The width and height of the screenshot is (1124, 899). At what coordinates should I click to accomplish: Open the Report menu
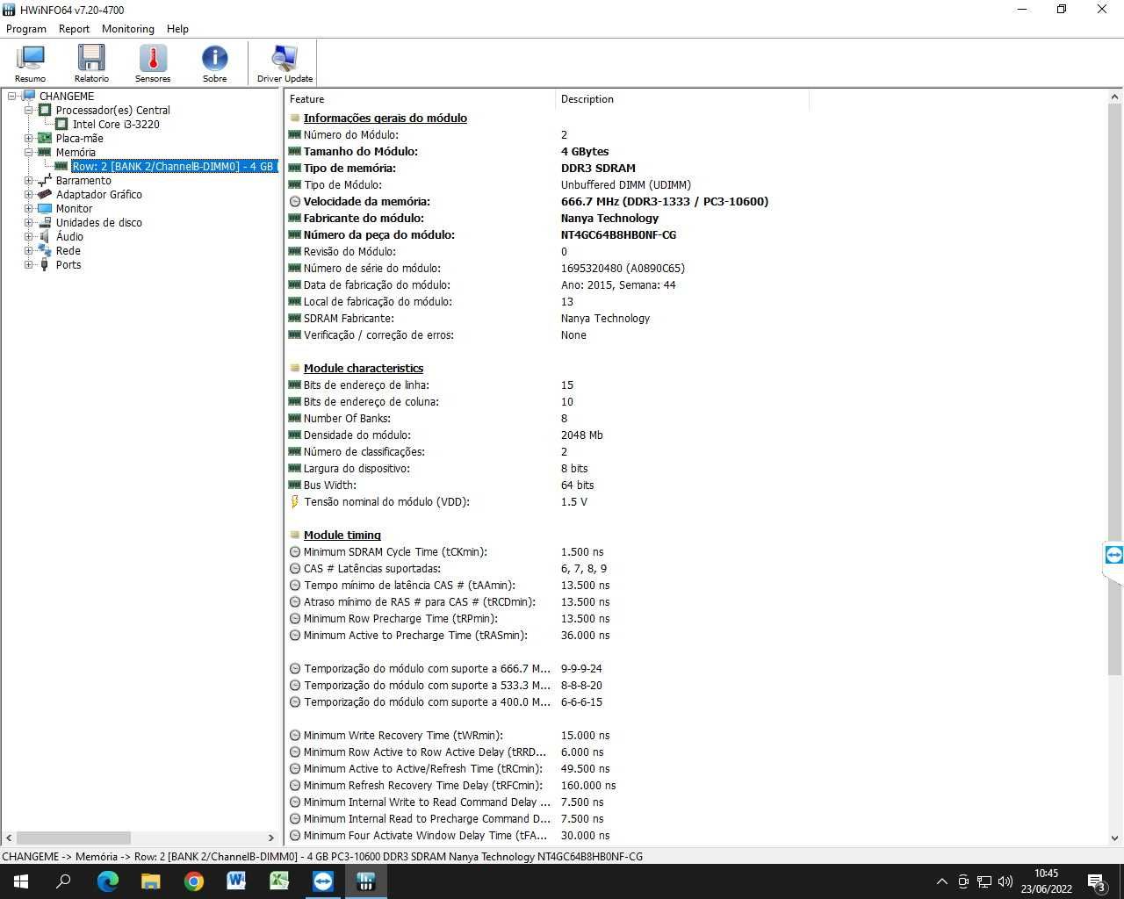tap(74, 29)
